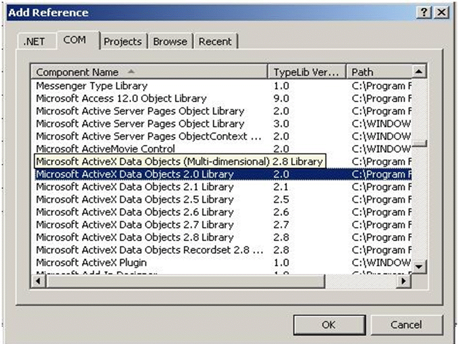Click the scrollbar up arrow
Screen dimensions: 459x344
point(419,71)
